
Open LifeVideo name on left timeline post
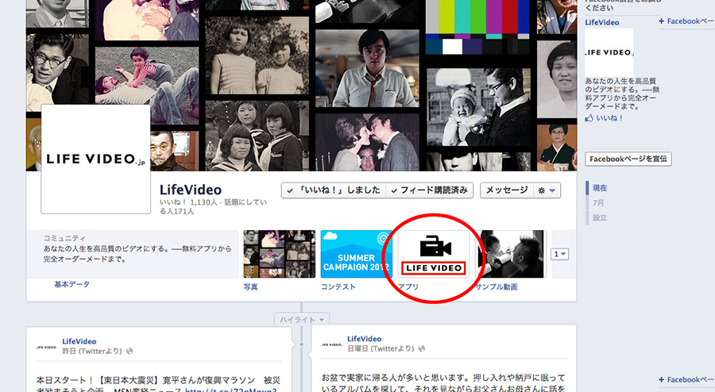pyautogui.click(x=79, y=341)
